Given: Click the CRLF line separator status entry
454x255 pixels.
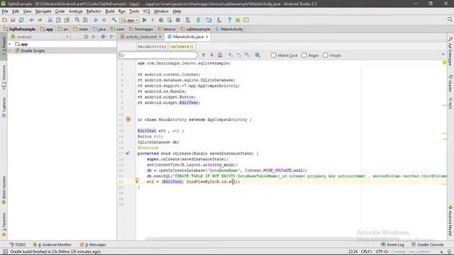Looking at the screenshot, I should [367, 251].
